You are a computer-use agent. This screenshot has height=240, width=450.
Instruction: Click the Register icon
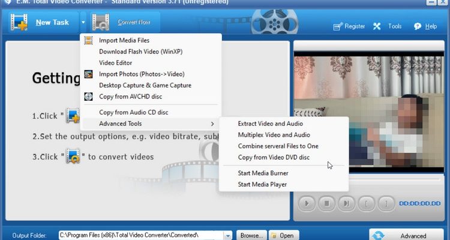338,26
